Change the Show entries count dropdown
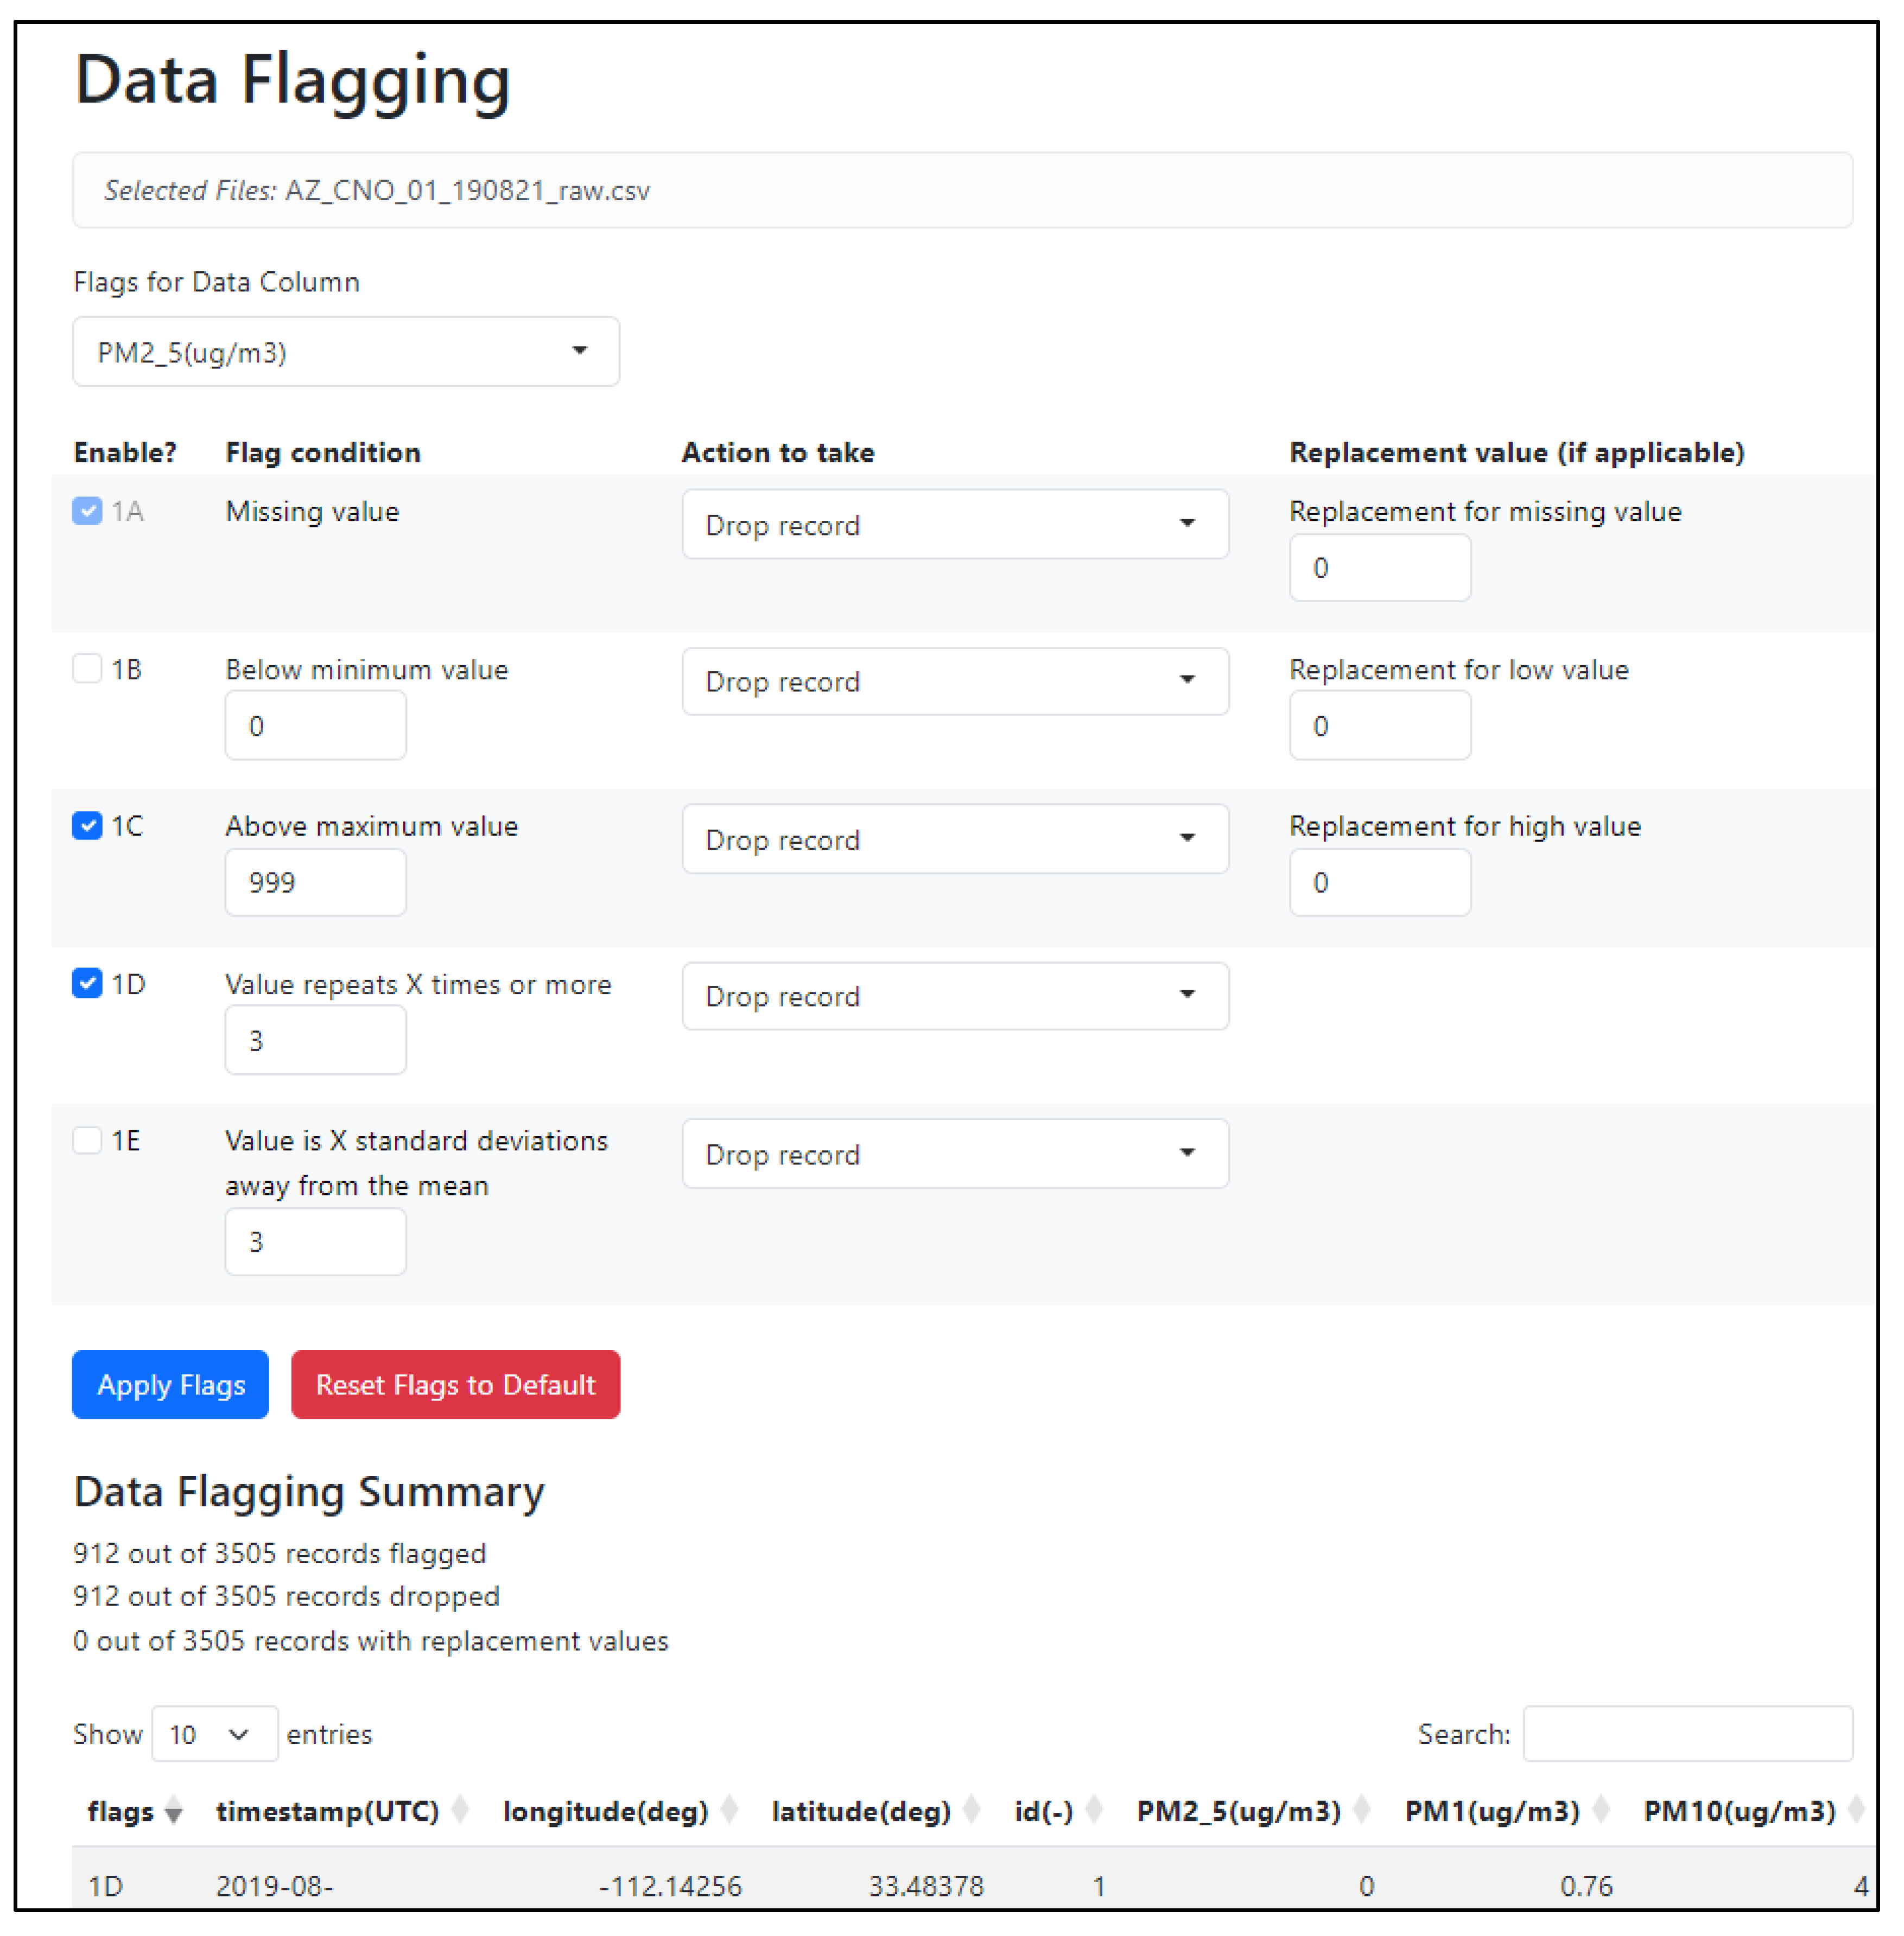The height and width of the screenshot is (1936, 1904). click(214, 1734)
